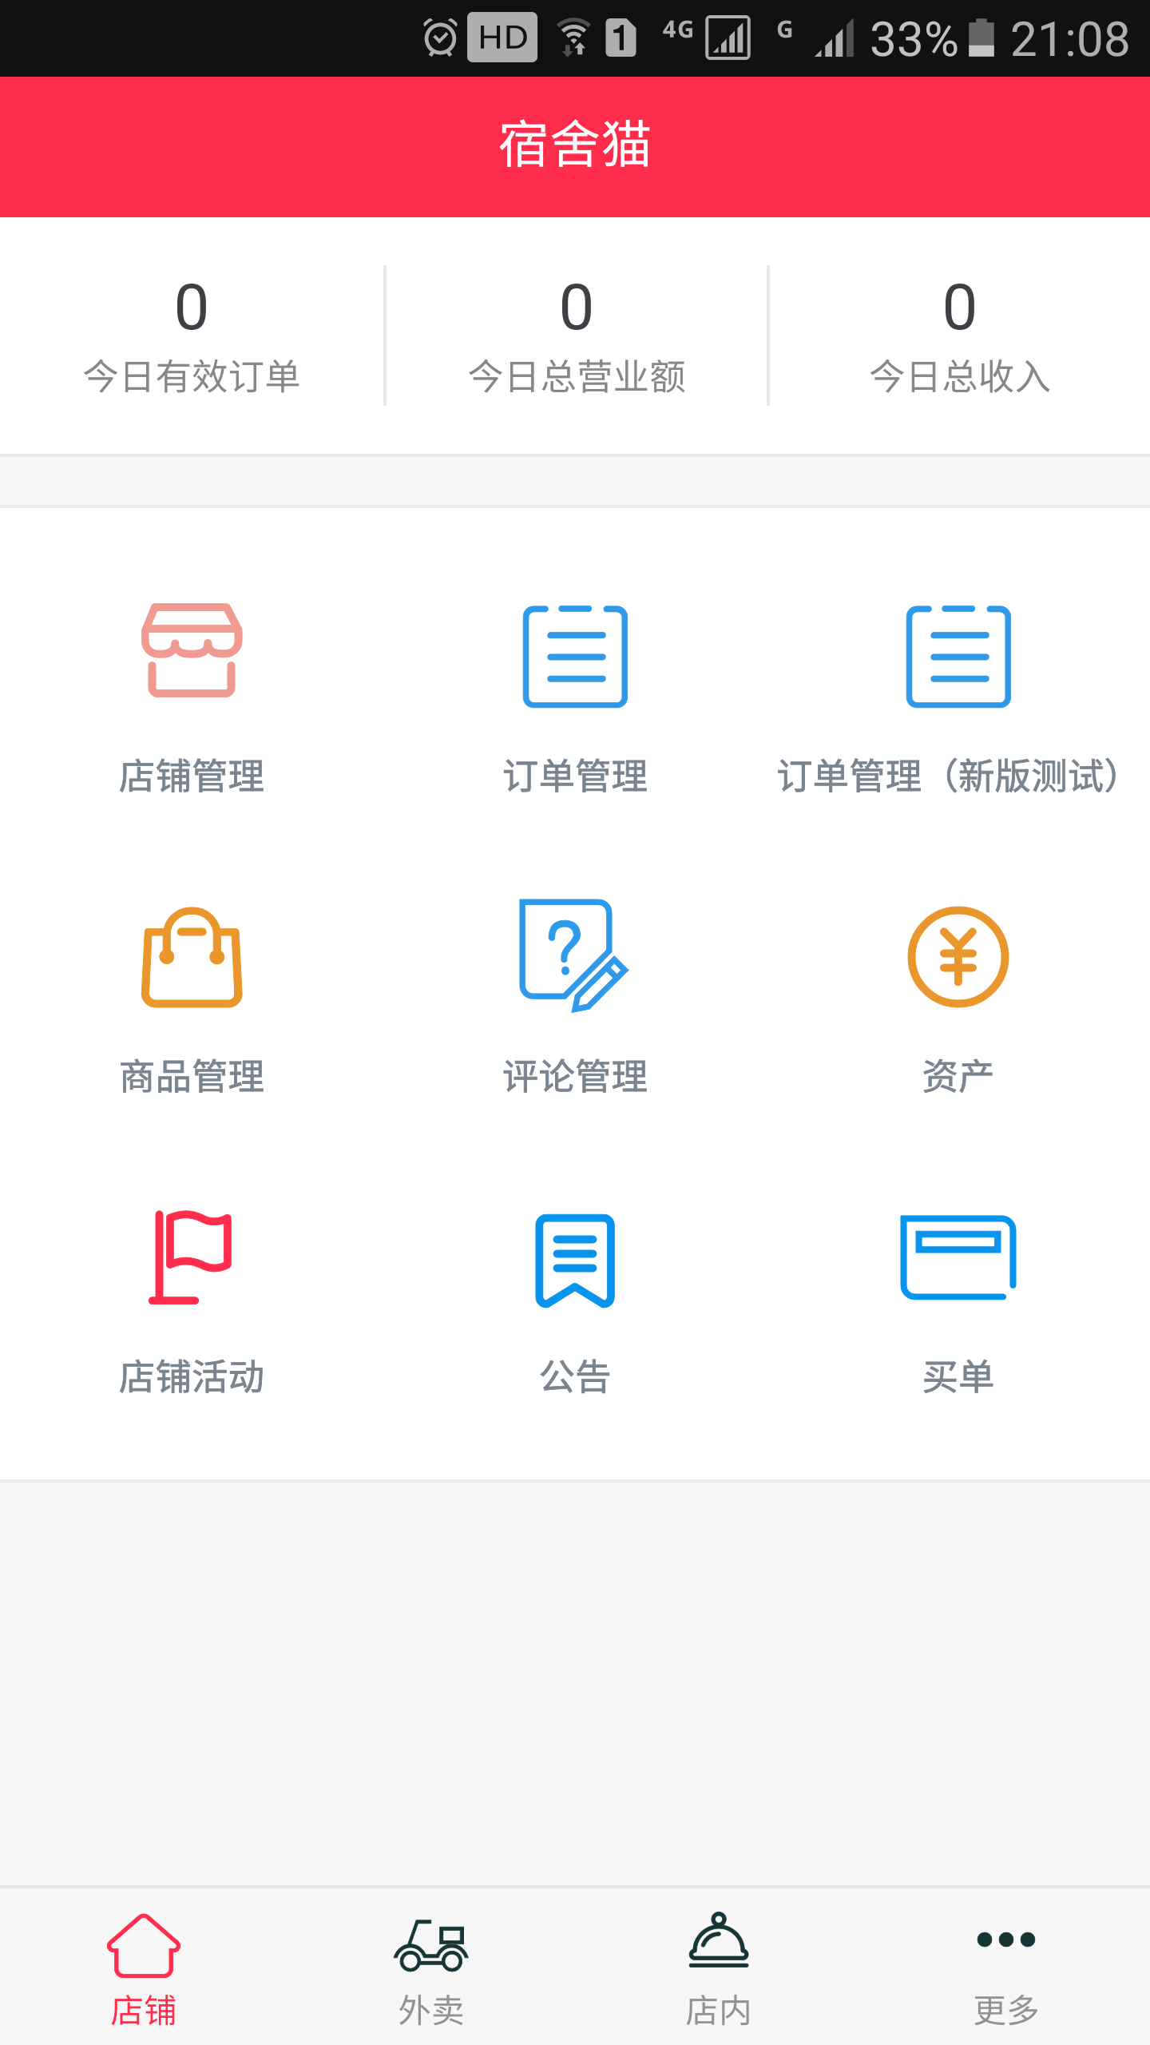Tap the three-dots more icon
The height and width of the screenshot is (2045, 1150).
coord(1006,1940)
